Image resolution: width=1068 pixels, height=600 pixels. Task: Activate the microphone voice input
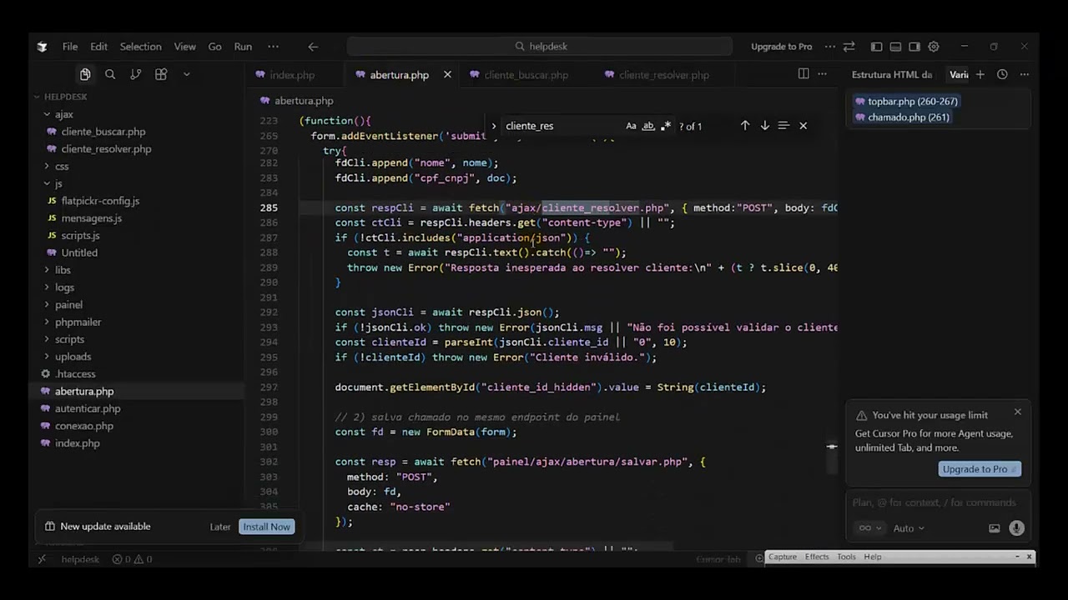pyautogui.click(x=1016, y=528)
